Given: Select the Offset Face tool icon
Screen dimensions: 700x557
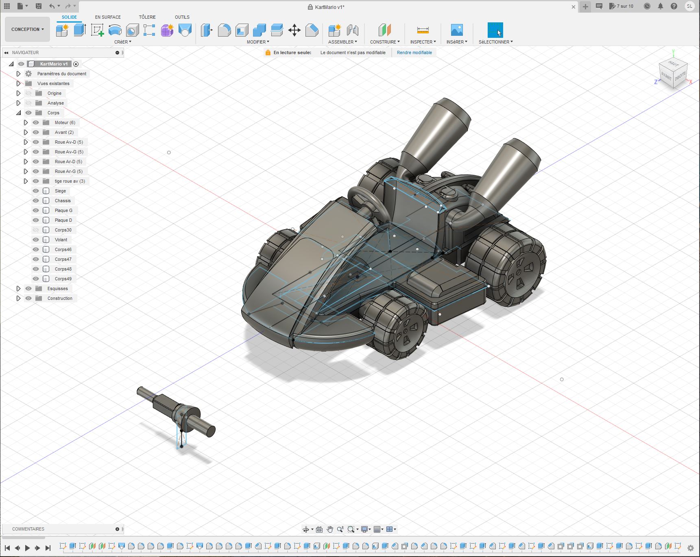Looking at the screenshot, I should point(277,30).
